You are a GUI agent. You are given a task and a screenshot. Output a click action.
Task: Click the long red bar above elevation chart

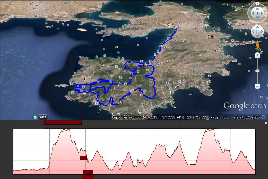coord(63,123)
